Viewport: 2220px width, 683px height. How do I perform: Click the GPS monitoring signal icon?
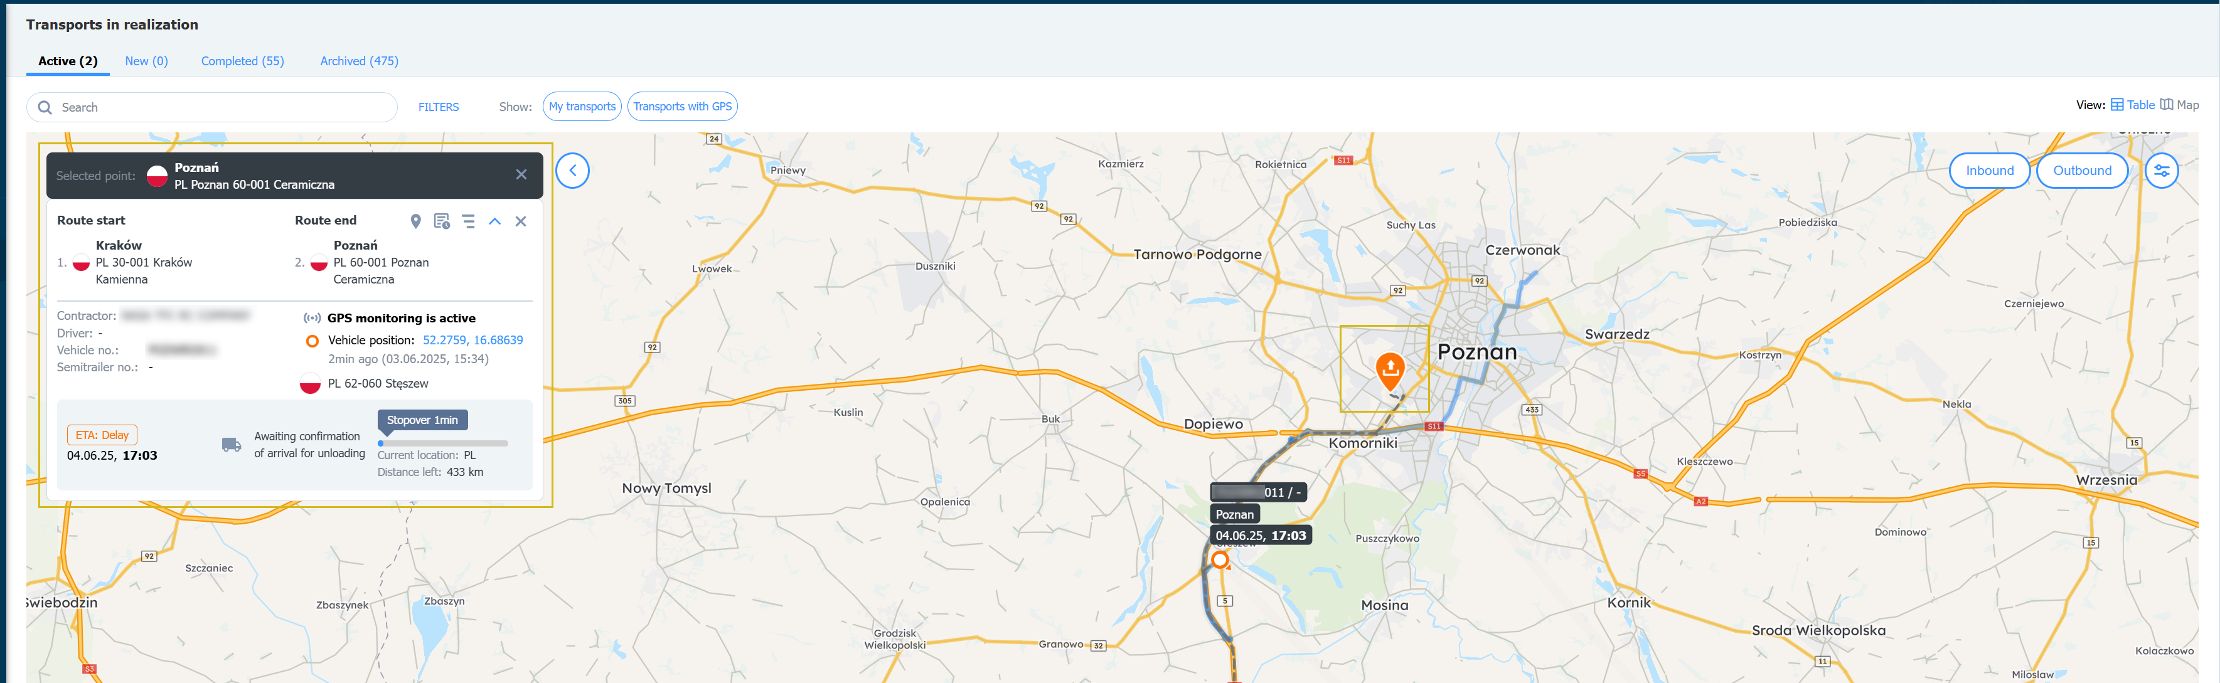tap(312, 318)
